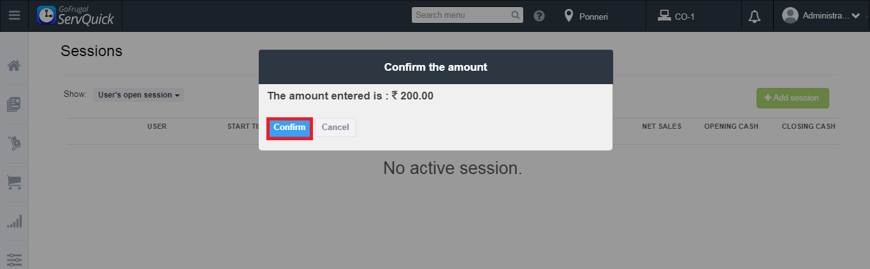The width and height of the screenshot is (870, 269).
Task: Click the Add session button
Action: 792,98
